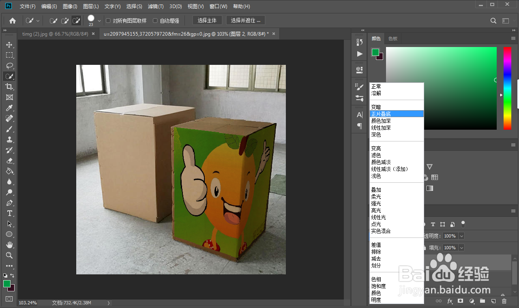The image size is (519, 308).
Task: Enable 自动增强 checkbox
Action: click(155, 21)
